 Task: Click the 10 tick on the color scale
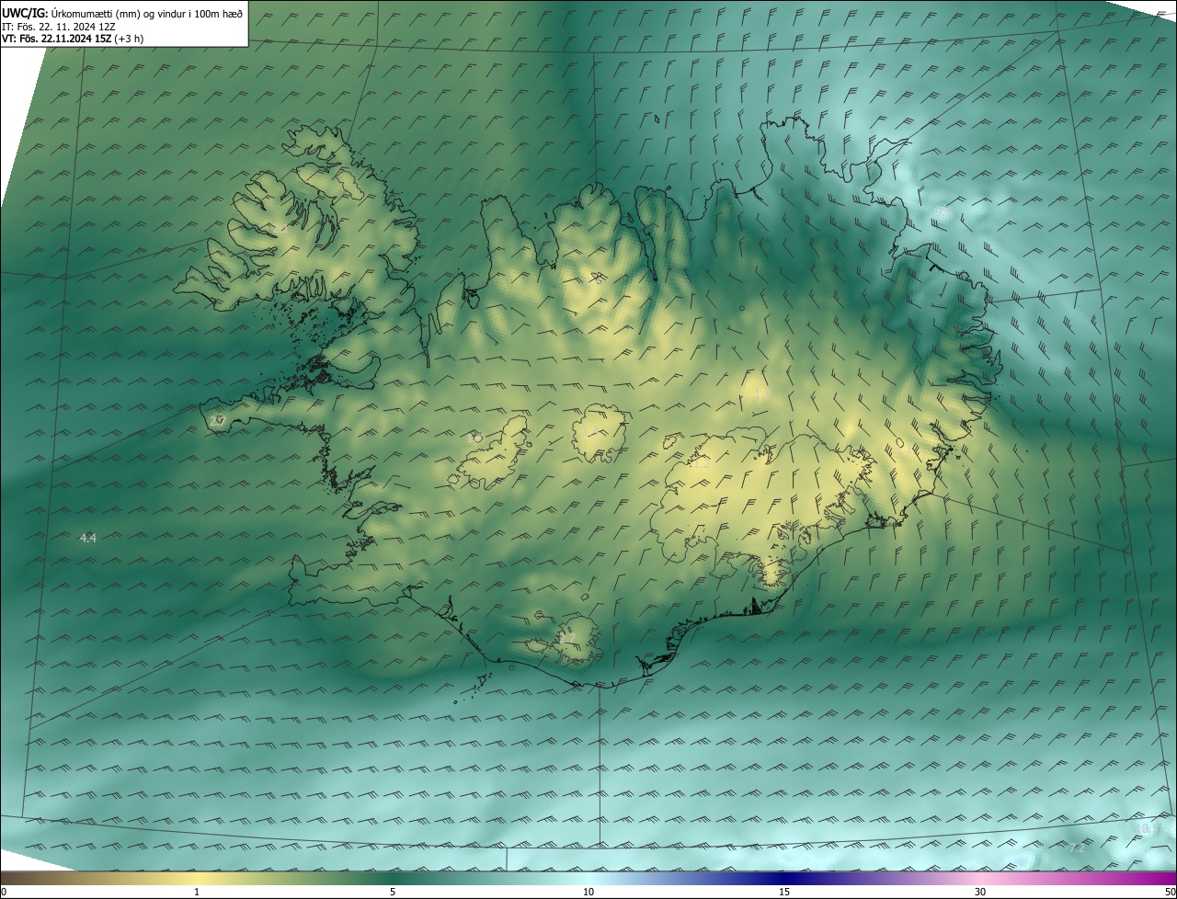[x=588, y=893]
